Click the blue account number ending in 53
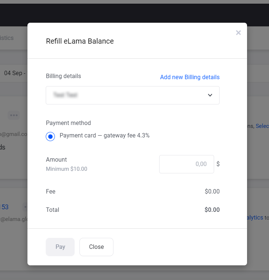The image size is (269, 280). tap(4, 207)
